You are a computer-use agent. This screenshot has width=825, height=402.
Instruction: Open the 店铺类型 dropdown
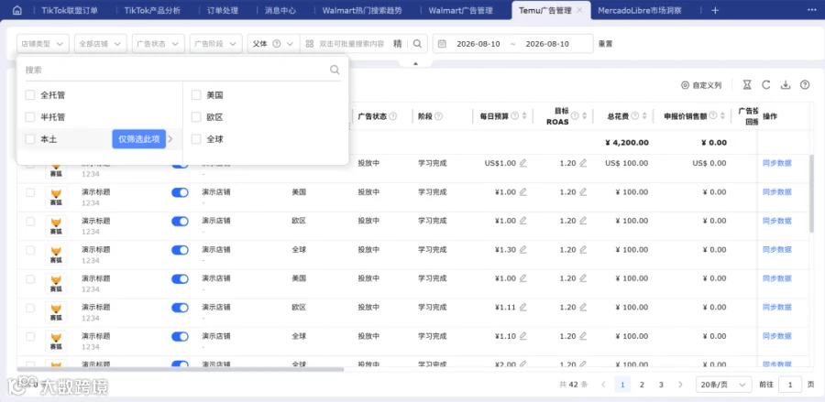[43, 44]
